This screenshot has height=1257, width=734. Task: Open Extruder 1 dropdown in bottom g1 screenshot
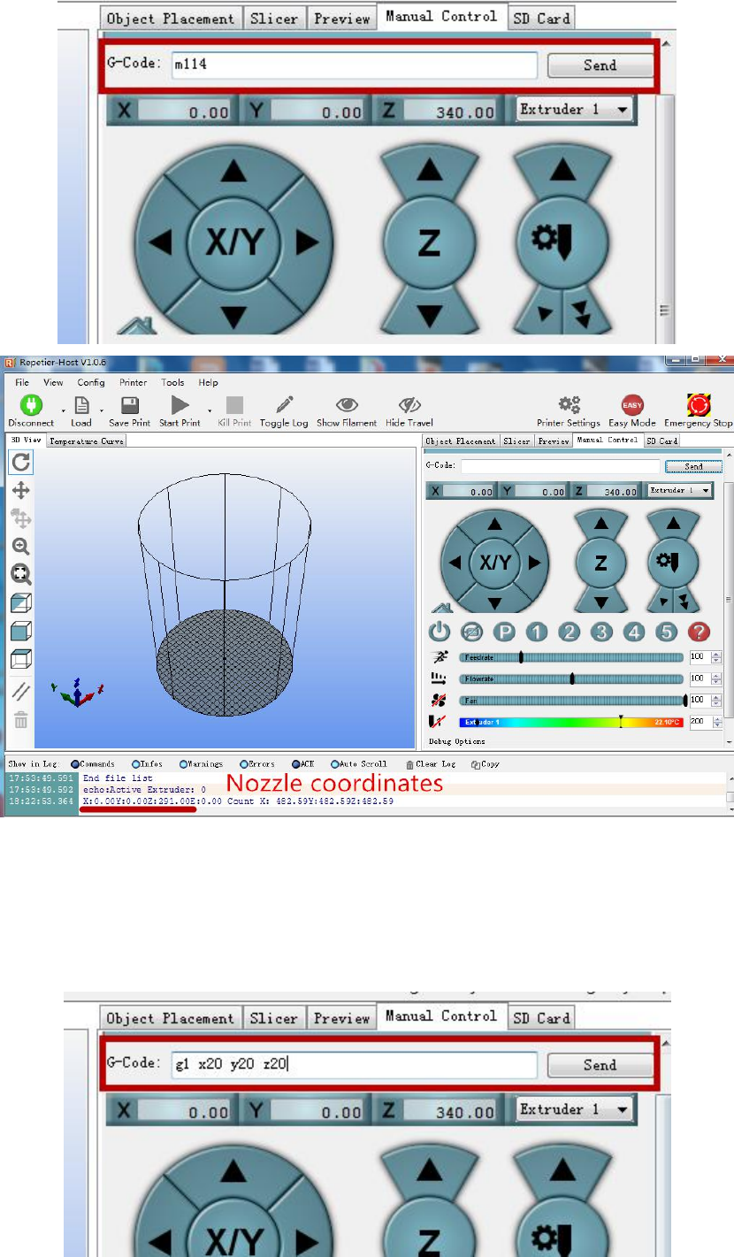(575, 1109)
